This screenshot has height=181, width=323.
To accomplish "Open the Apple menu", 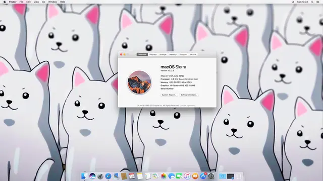I will click(5, 2).
